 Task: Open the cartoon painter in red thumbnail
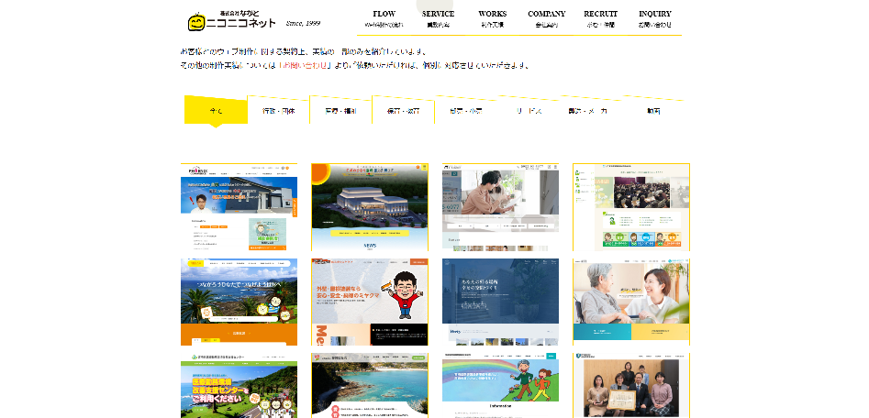[x=369, y=302]
